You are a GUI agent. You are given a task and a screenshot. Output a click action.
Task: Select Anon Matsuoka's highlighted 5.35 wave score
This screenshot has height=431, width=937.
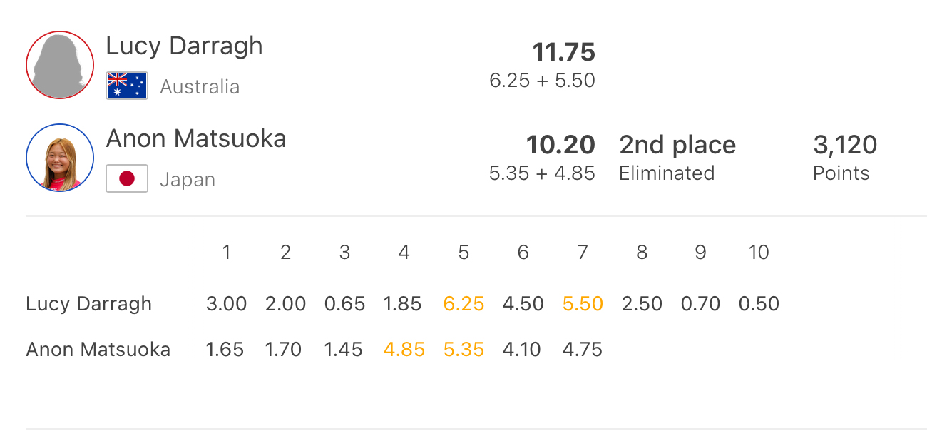(464, 350)
